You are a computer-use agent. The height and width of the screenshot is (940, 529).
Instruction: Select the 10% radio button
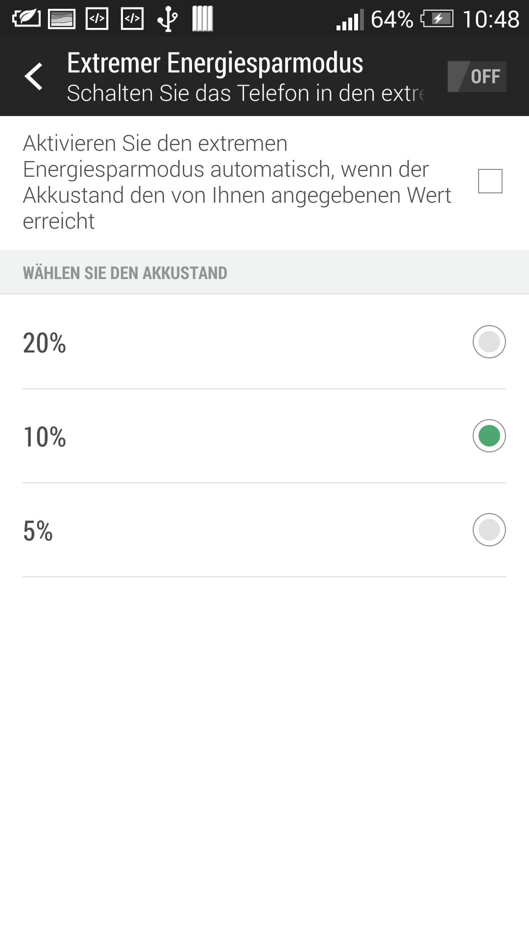[489, 436]
